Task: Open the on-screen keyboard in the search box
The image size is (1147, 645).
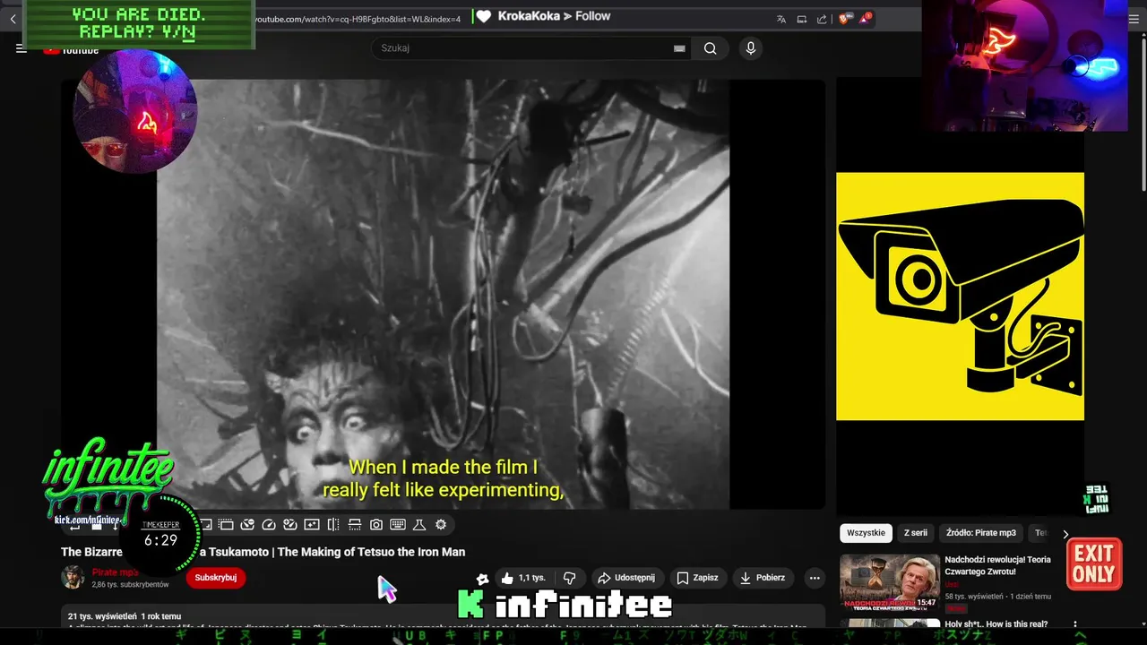Action: click(679, 48)
